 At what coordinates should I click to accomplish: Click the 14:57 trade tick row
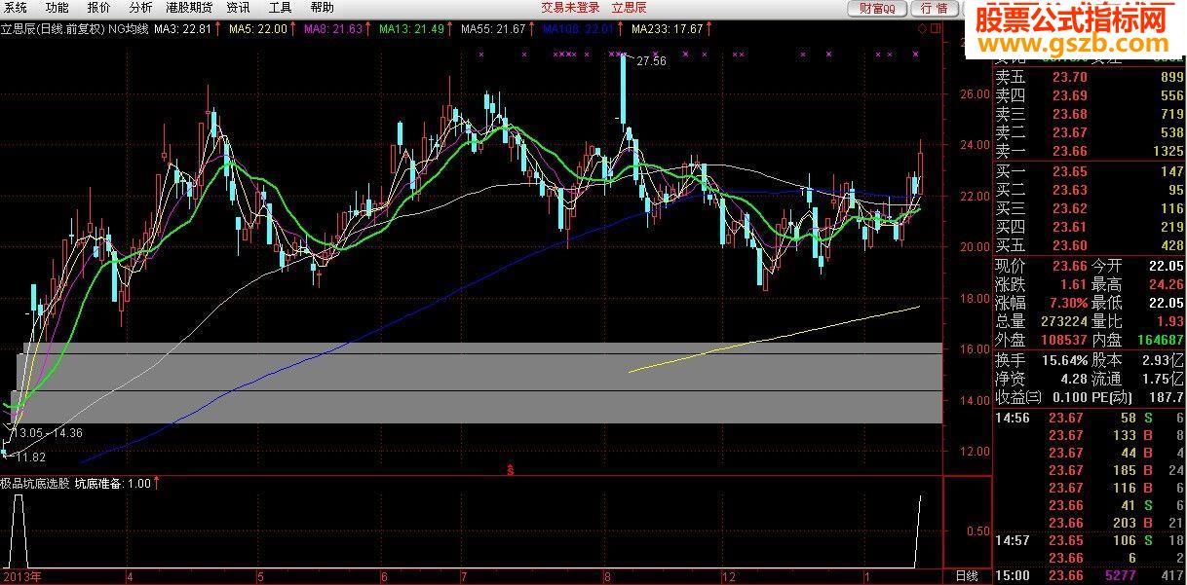pos(1090,540)
